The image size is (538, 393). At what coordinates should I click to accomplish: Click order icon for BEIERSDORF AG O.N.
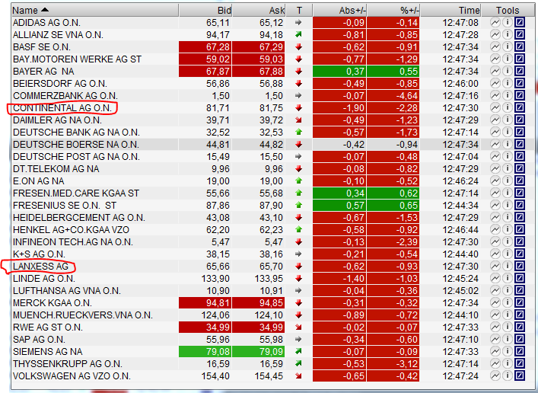point(520,84)
